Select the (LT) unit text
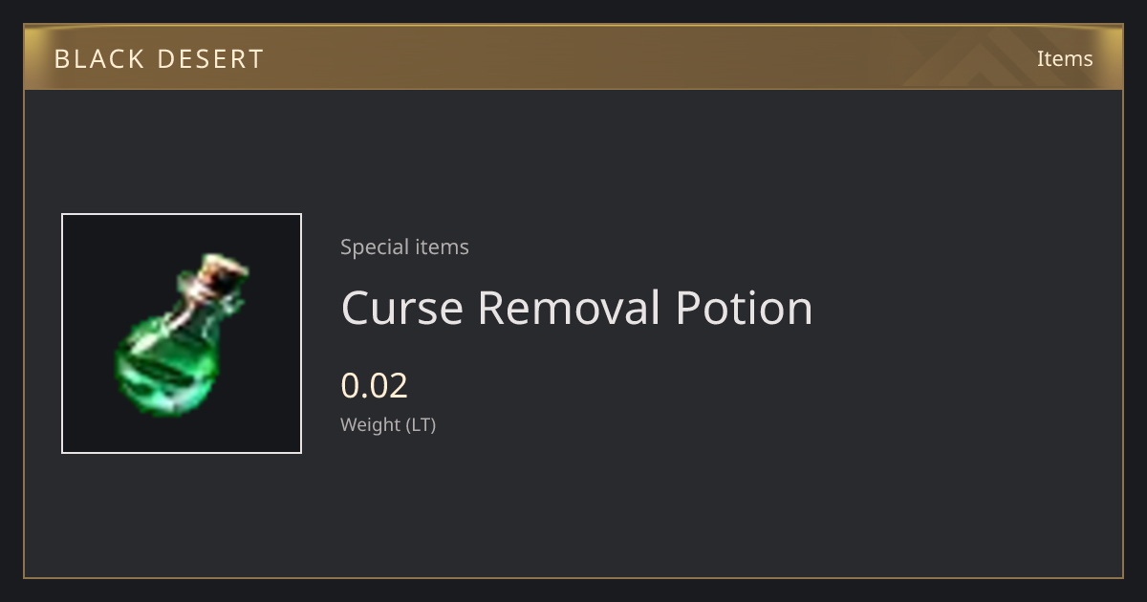 (422, 424)
